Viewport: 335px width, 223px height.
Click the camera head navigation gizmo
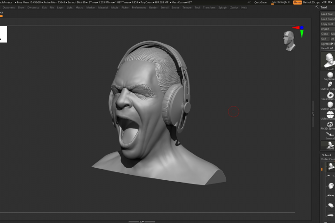pyautogui.click(x=289, y=41)
